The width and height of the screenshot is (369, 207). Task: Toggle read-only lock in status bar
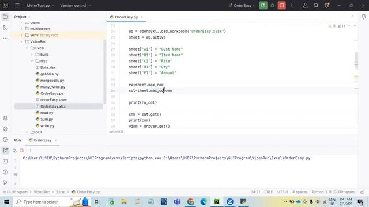click(x=363, y=192)
